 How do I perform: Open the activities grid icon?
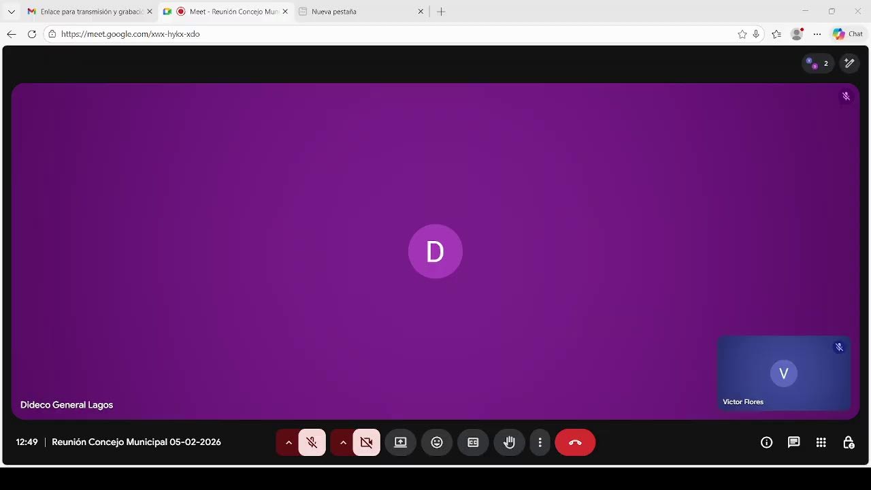click(x=821, y=442)
